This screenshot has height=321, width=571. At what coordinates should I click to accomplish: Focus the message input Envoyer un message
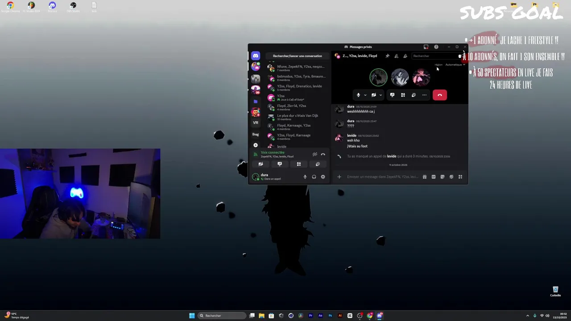point(383,177)
